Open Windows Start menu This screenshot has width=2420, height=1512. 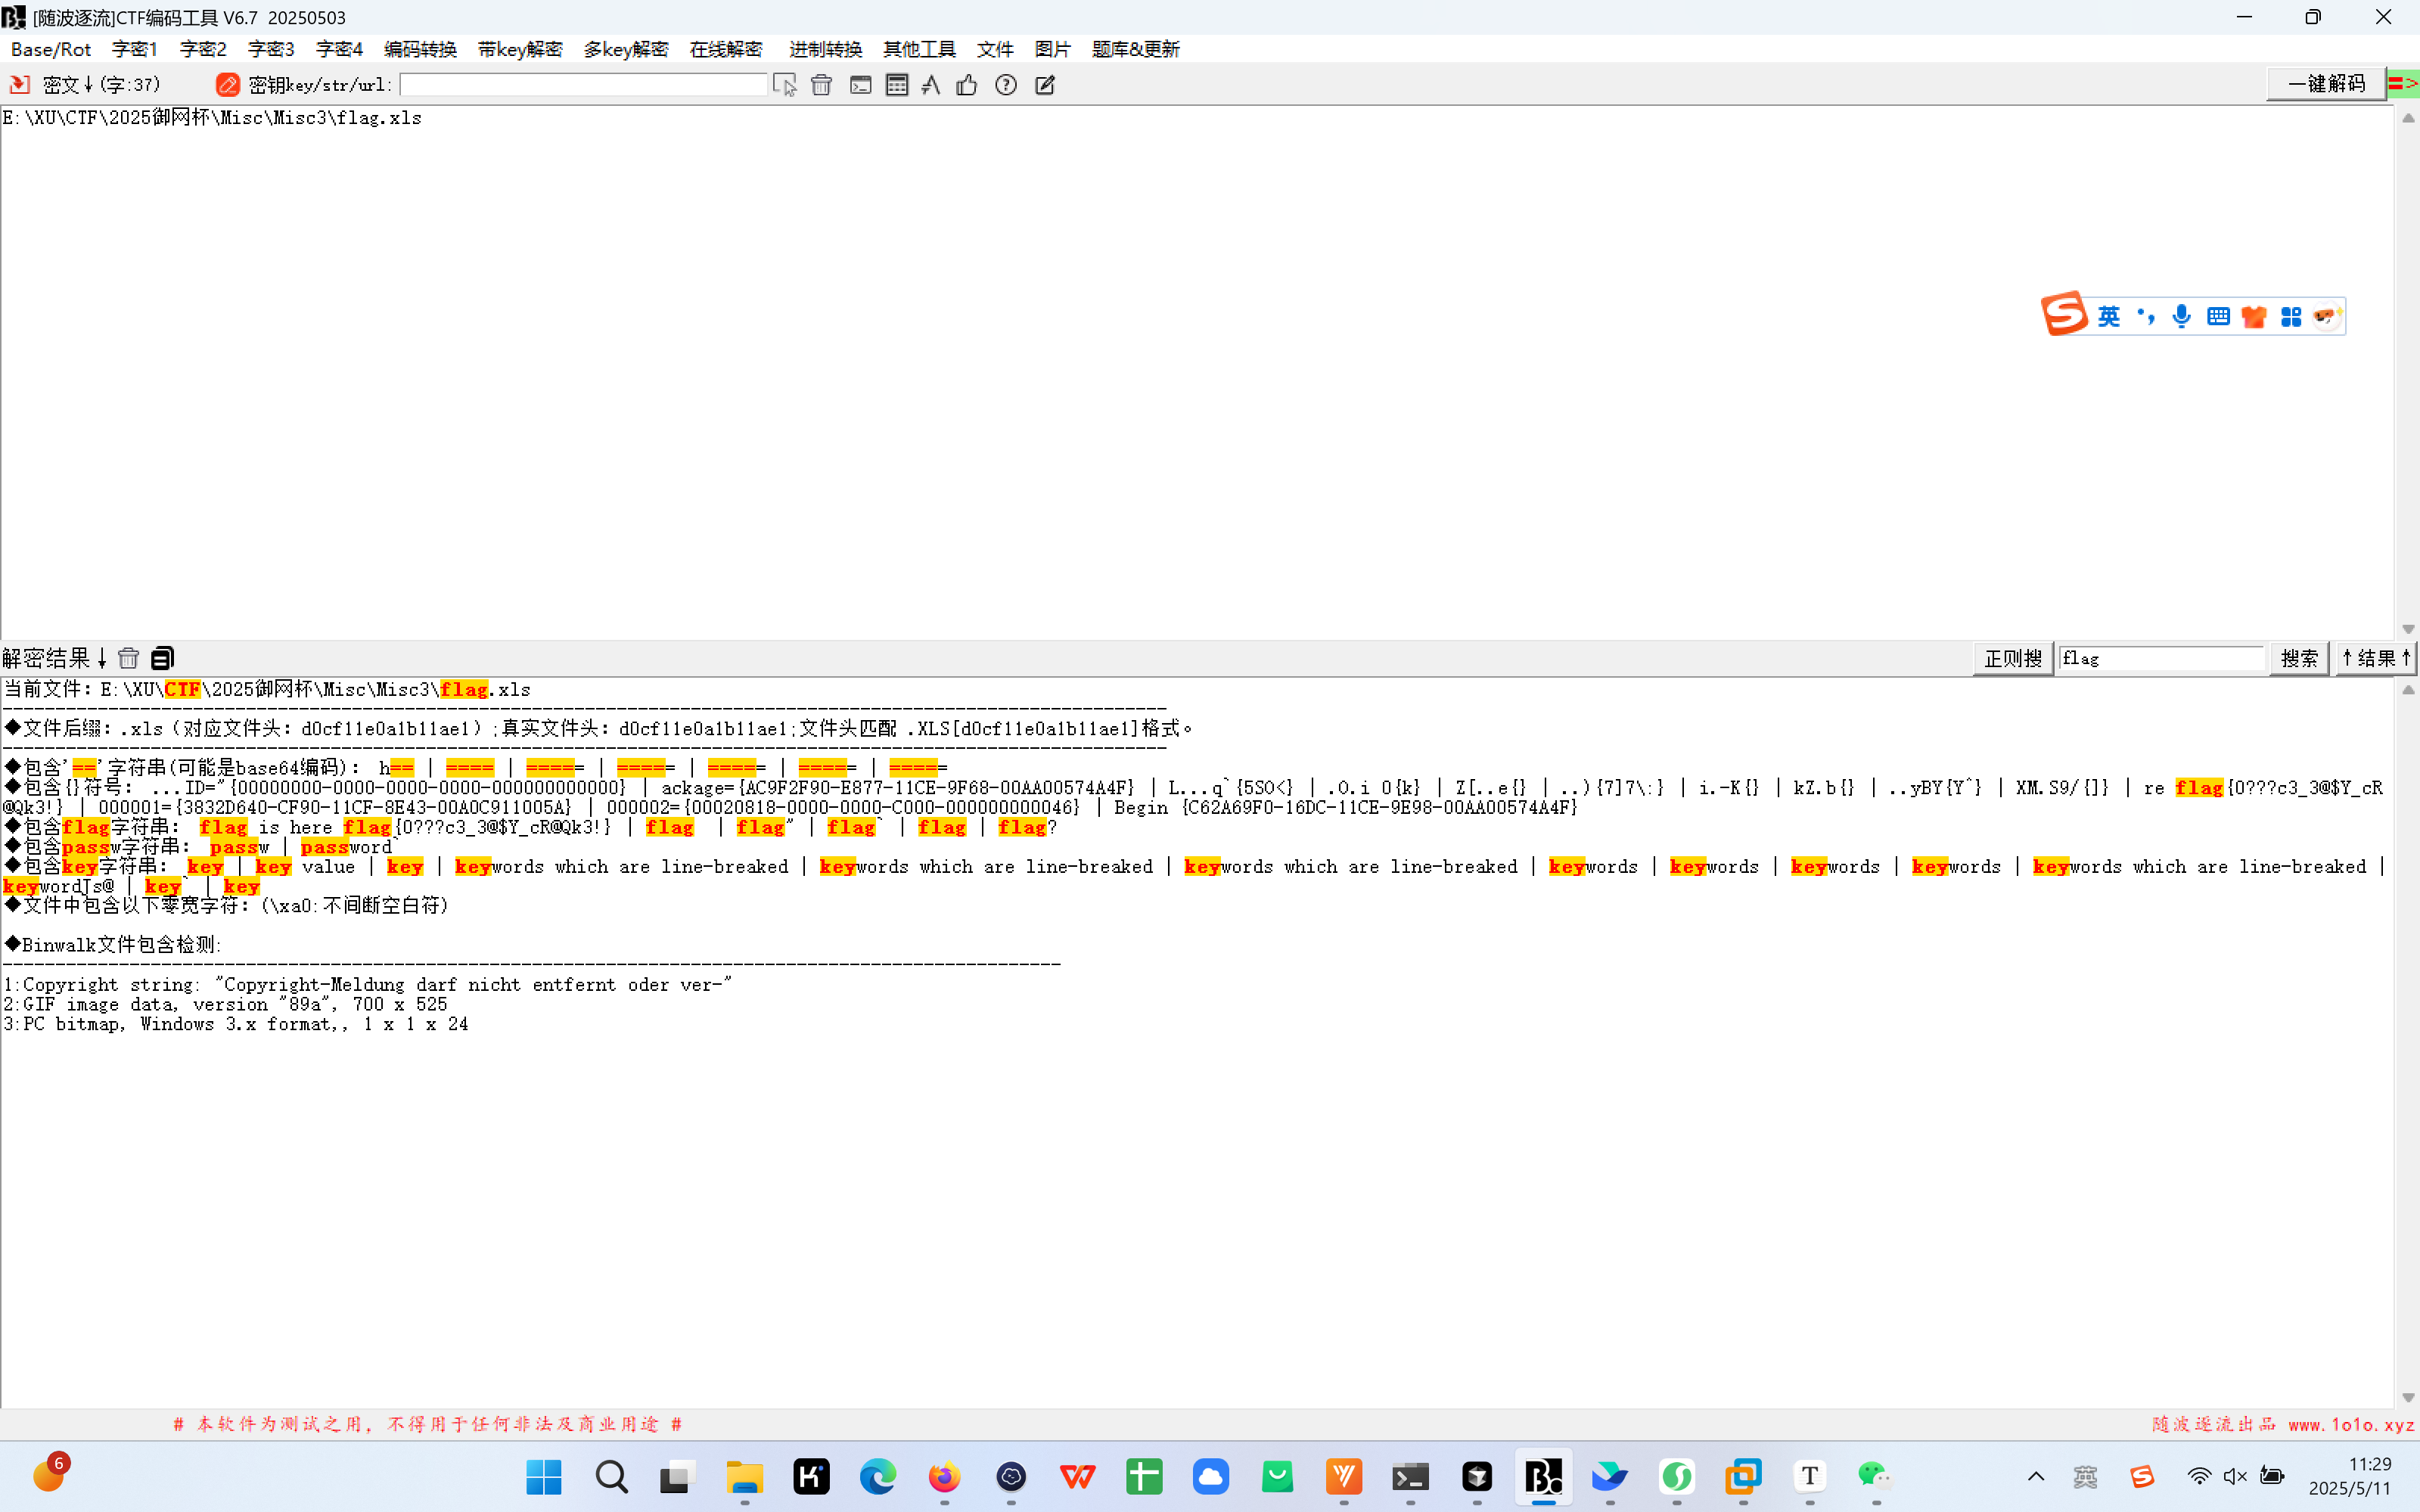(x=544, y=1477)
